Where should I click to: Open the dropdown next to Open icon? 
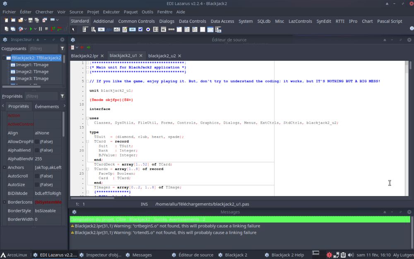pyautogui.click(x=25, y=20)
